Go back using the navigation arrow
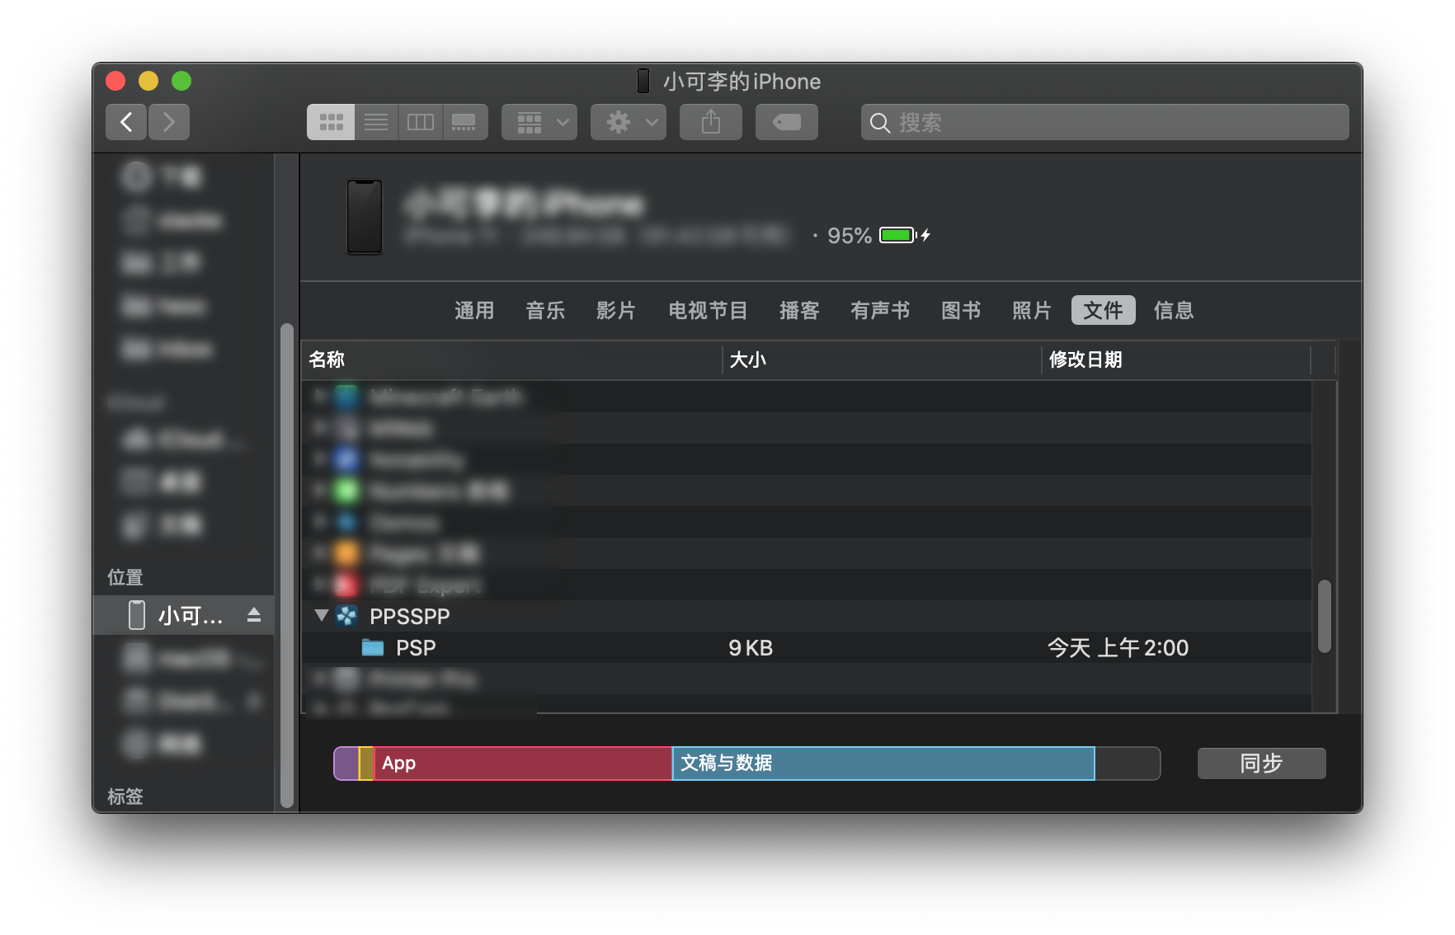Viewport: 1455px width, 935px height. 125,122
